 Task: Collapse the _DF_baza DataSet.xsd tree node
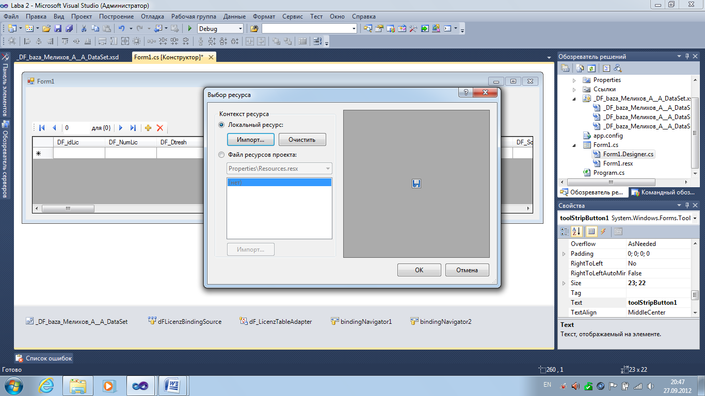(575, 98)
